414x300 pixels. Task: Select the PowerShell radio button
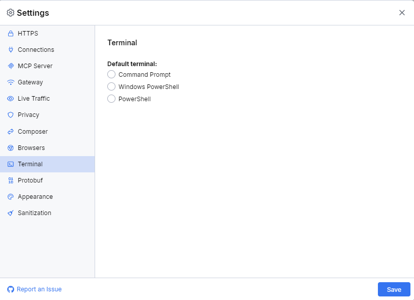pyautogui.click(x=111, y=99)
